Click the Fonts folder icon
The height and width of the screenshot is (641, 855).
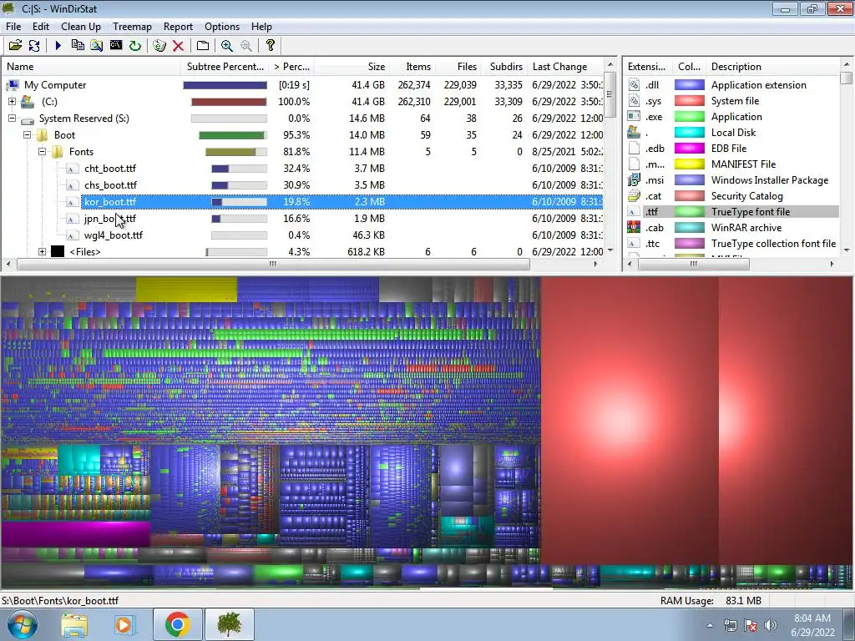(x=58, y=152)
